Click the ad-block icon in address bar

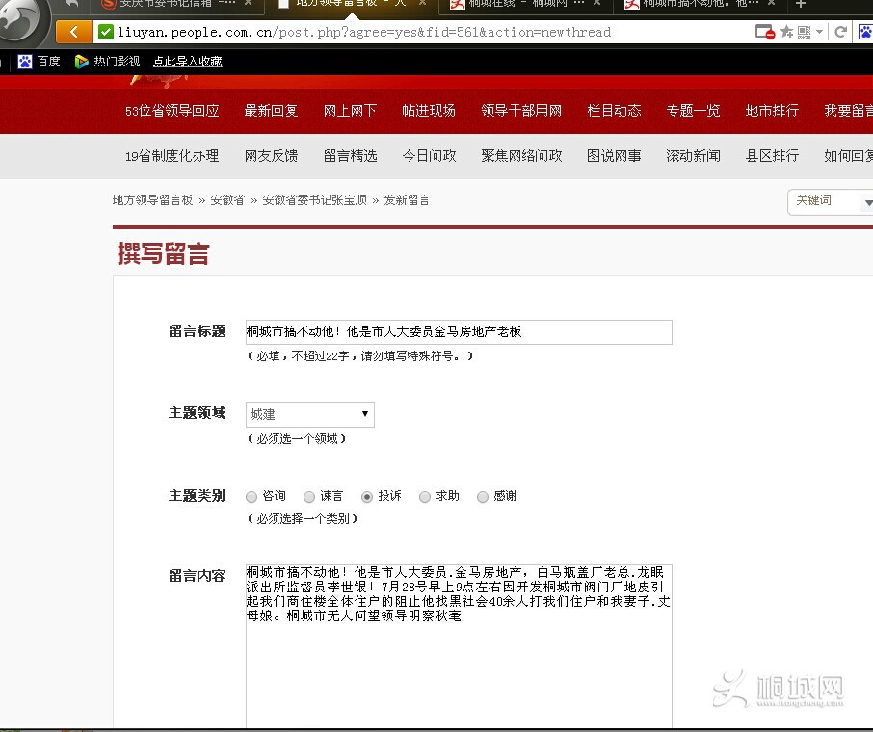[x=765, y=32]
